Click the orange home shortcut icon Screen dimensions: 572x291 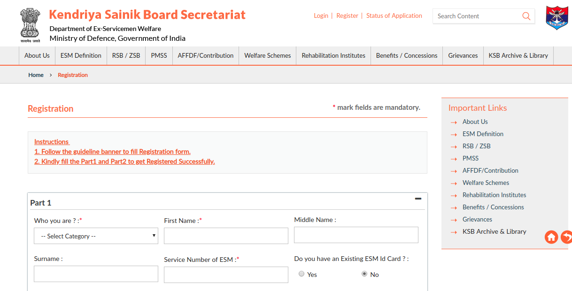coord(551,237)
